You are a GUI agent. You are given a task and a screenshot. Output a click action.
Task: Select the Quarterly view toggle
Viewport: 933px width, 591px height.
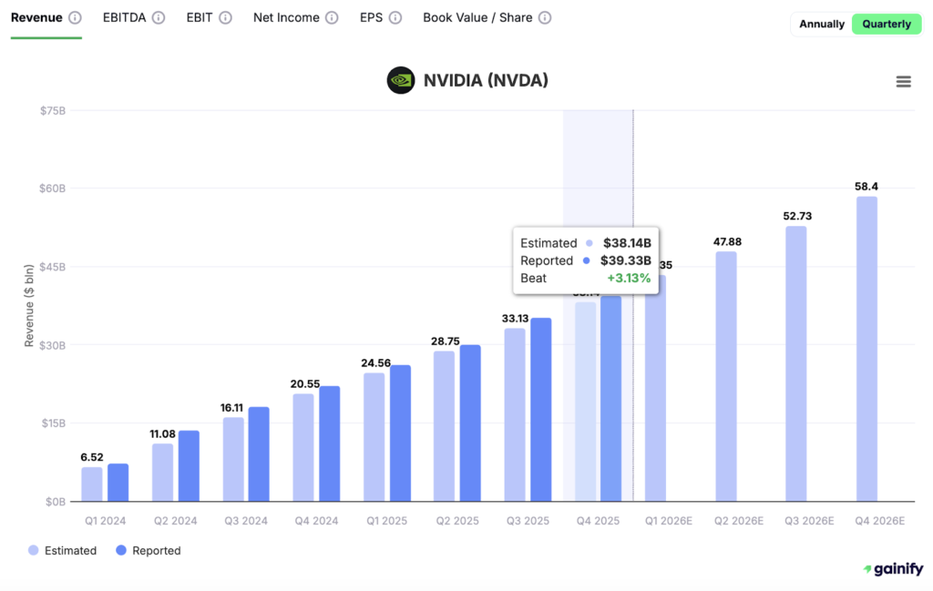pyautogui.click(x=887, y=25)
